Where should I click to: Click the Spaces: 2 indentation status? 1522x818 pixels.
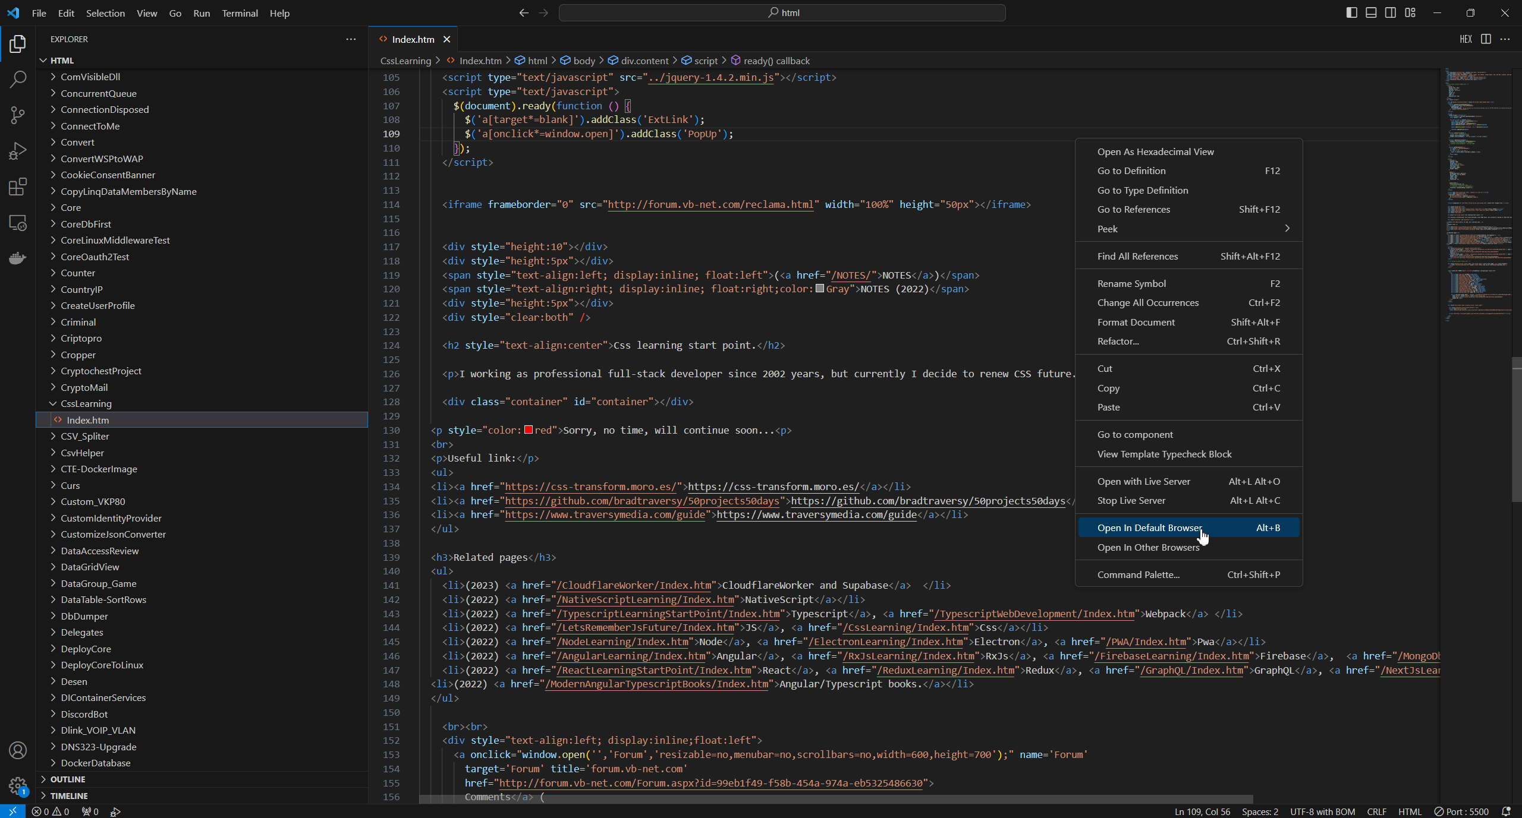tap(1260, 811)
